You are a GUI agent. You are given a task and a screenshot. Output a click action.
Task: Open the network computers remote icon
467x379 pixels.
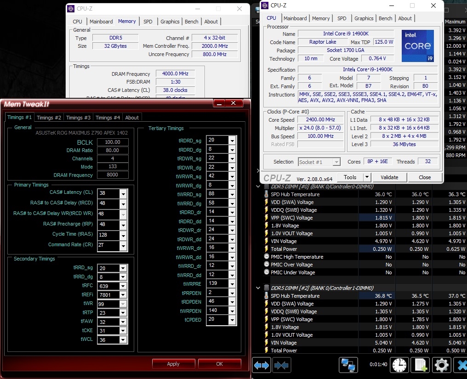pos(348,365)
